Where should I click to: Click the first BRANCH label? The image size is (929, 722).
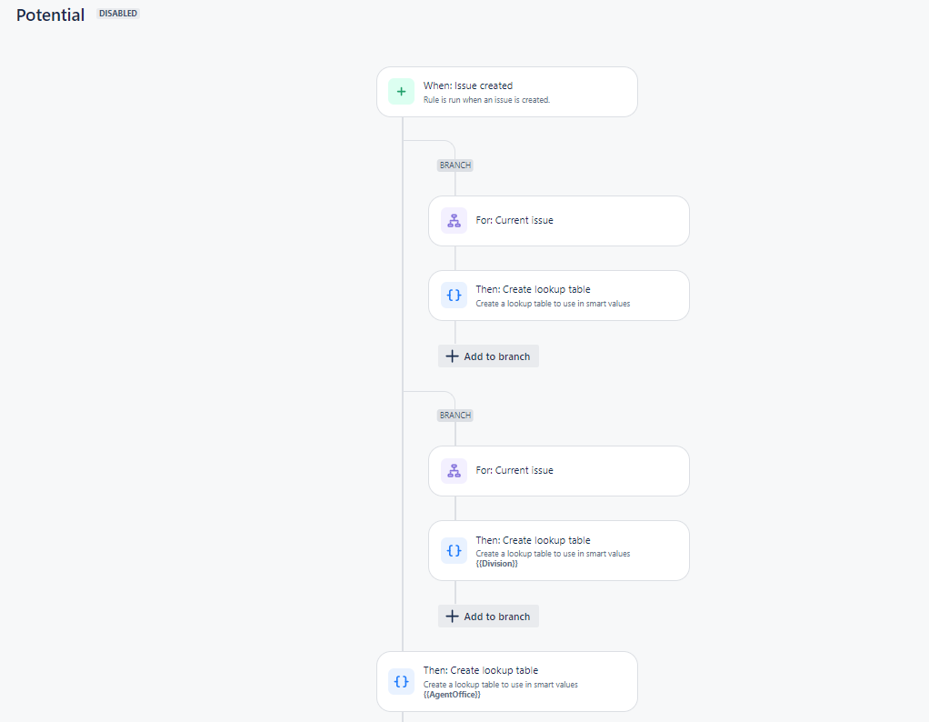pyautogui.click(x=455, y=165)
